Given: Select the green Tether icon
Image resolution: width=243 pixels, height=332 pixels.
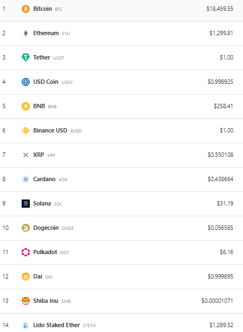Looking at the screenshot, I should coord(25,57).
